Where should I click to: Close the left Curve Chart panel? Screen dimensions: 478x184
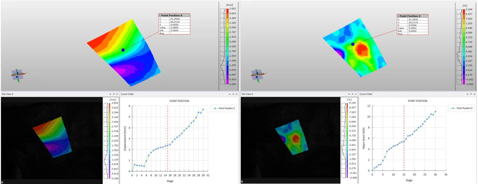point(237,94)
